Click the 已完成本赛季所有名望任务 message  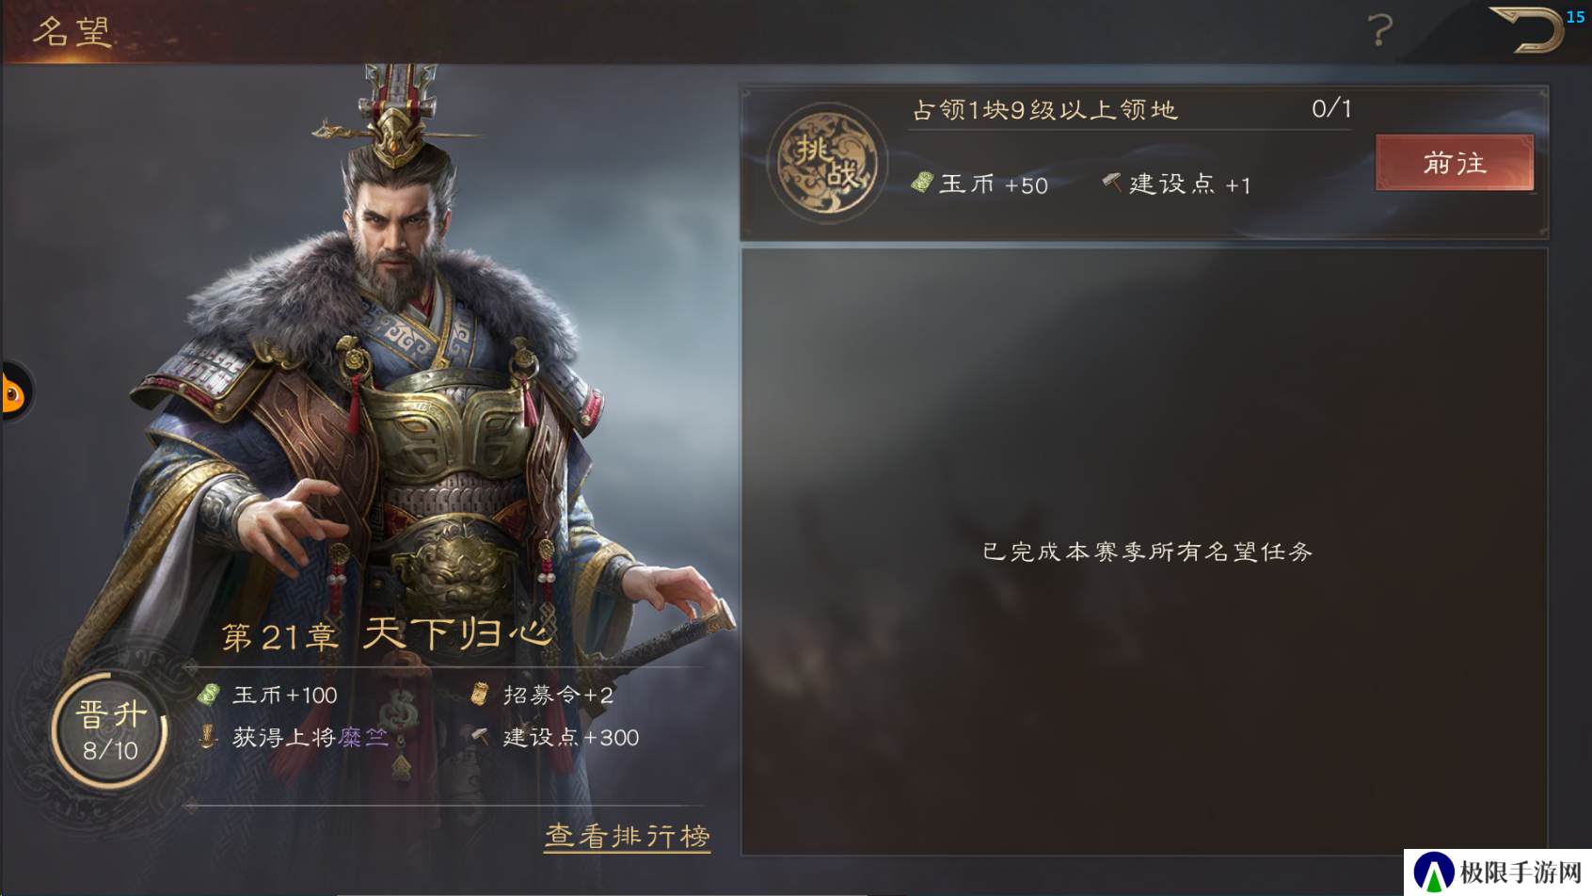1147,552
